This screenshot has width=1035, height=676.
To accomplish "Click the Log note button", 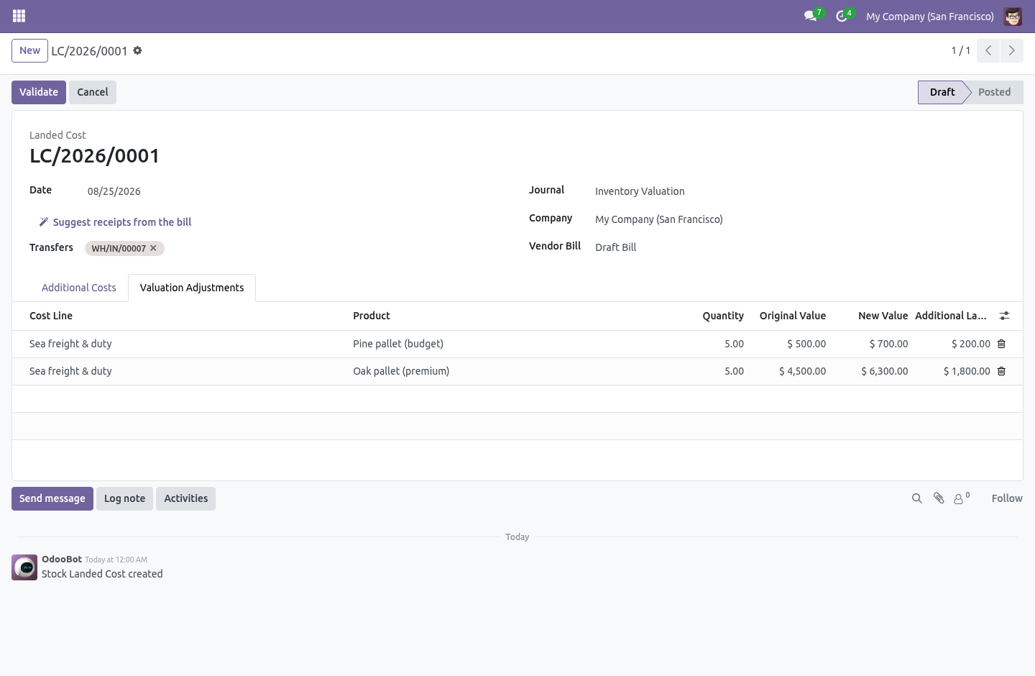I will (124, 498).
